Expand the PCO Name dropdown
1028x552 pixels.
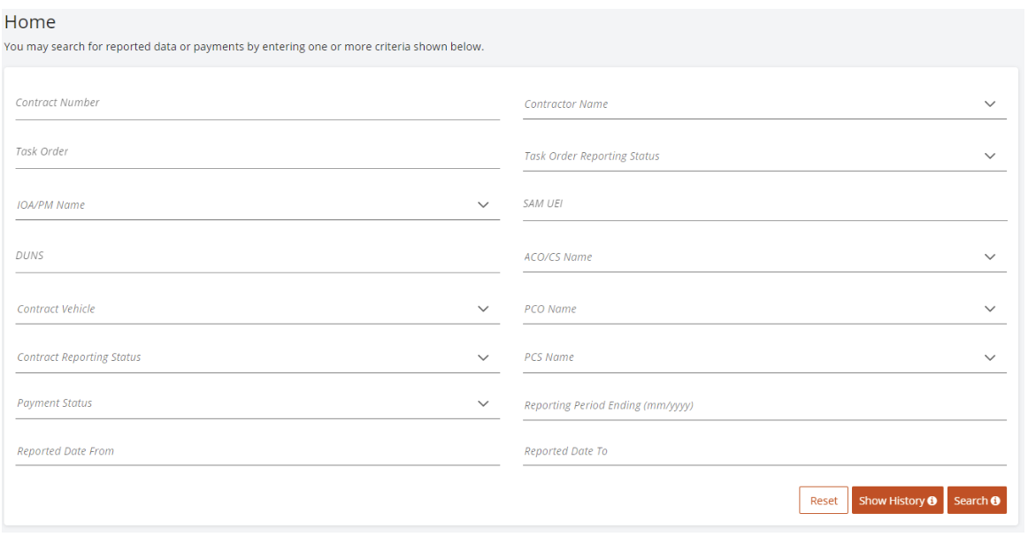point(764,309)
